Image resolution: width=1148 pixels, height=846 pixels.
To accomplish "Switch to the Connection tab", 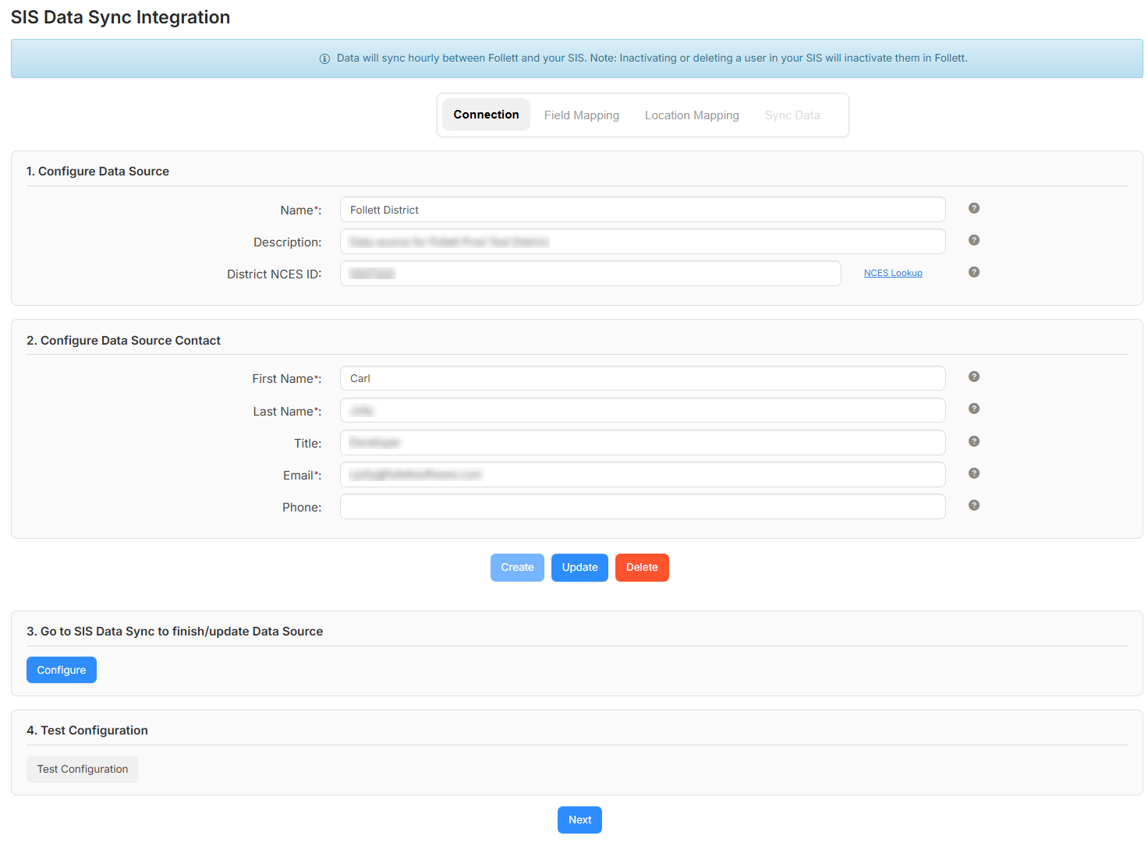I will tap(486, 115).
